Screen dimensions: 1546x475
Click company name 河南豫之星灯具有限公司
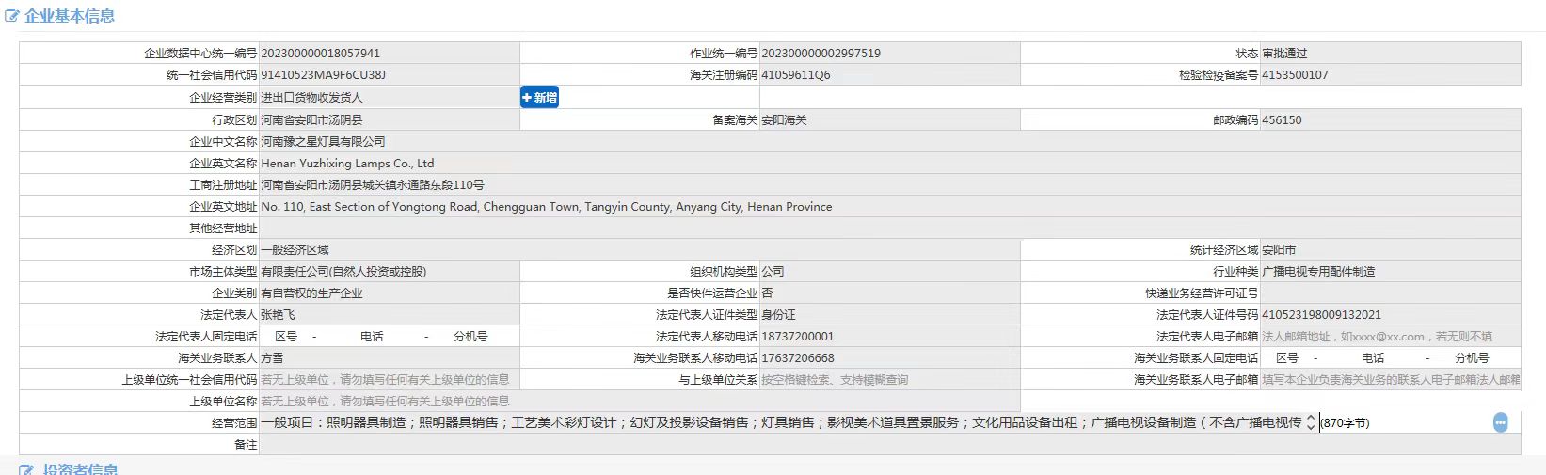pos(323,142)
